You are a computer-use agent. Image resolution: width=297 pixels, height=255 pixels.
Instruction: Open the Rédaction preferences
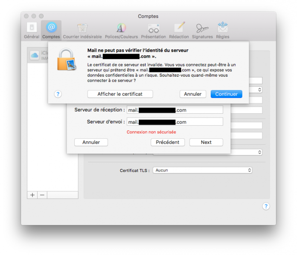click(x=179, y=30)
